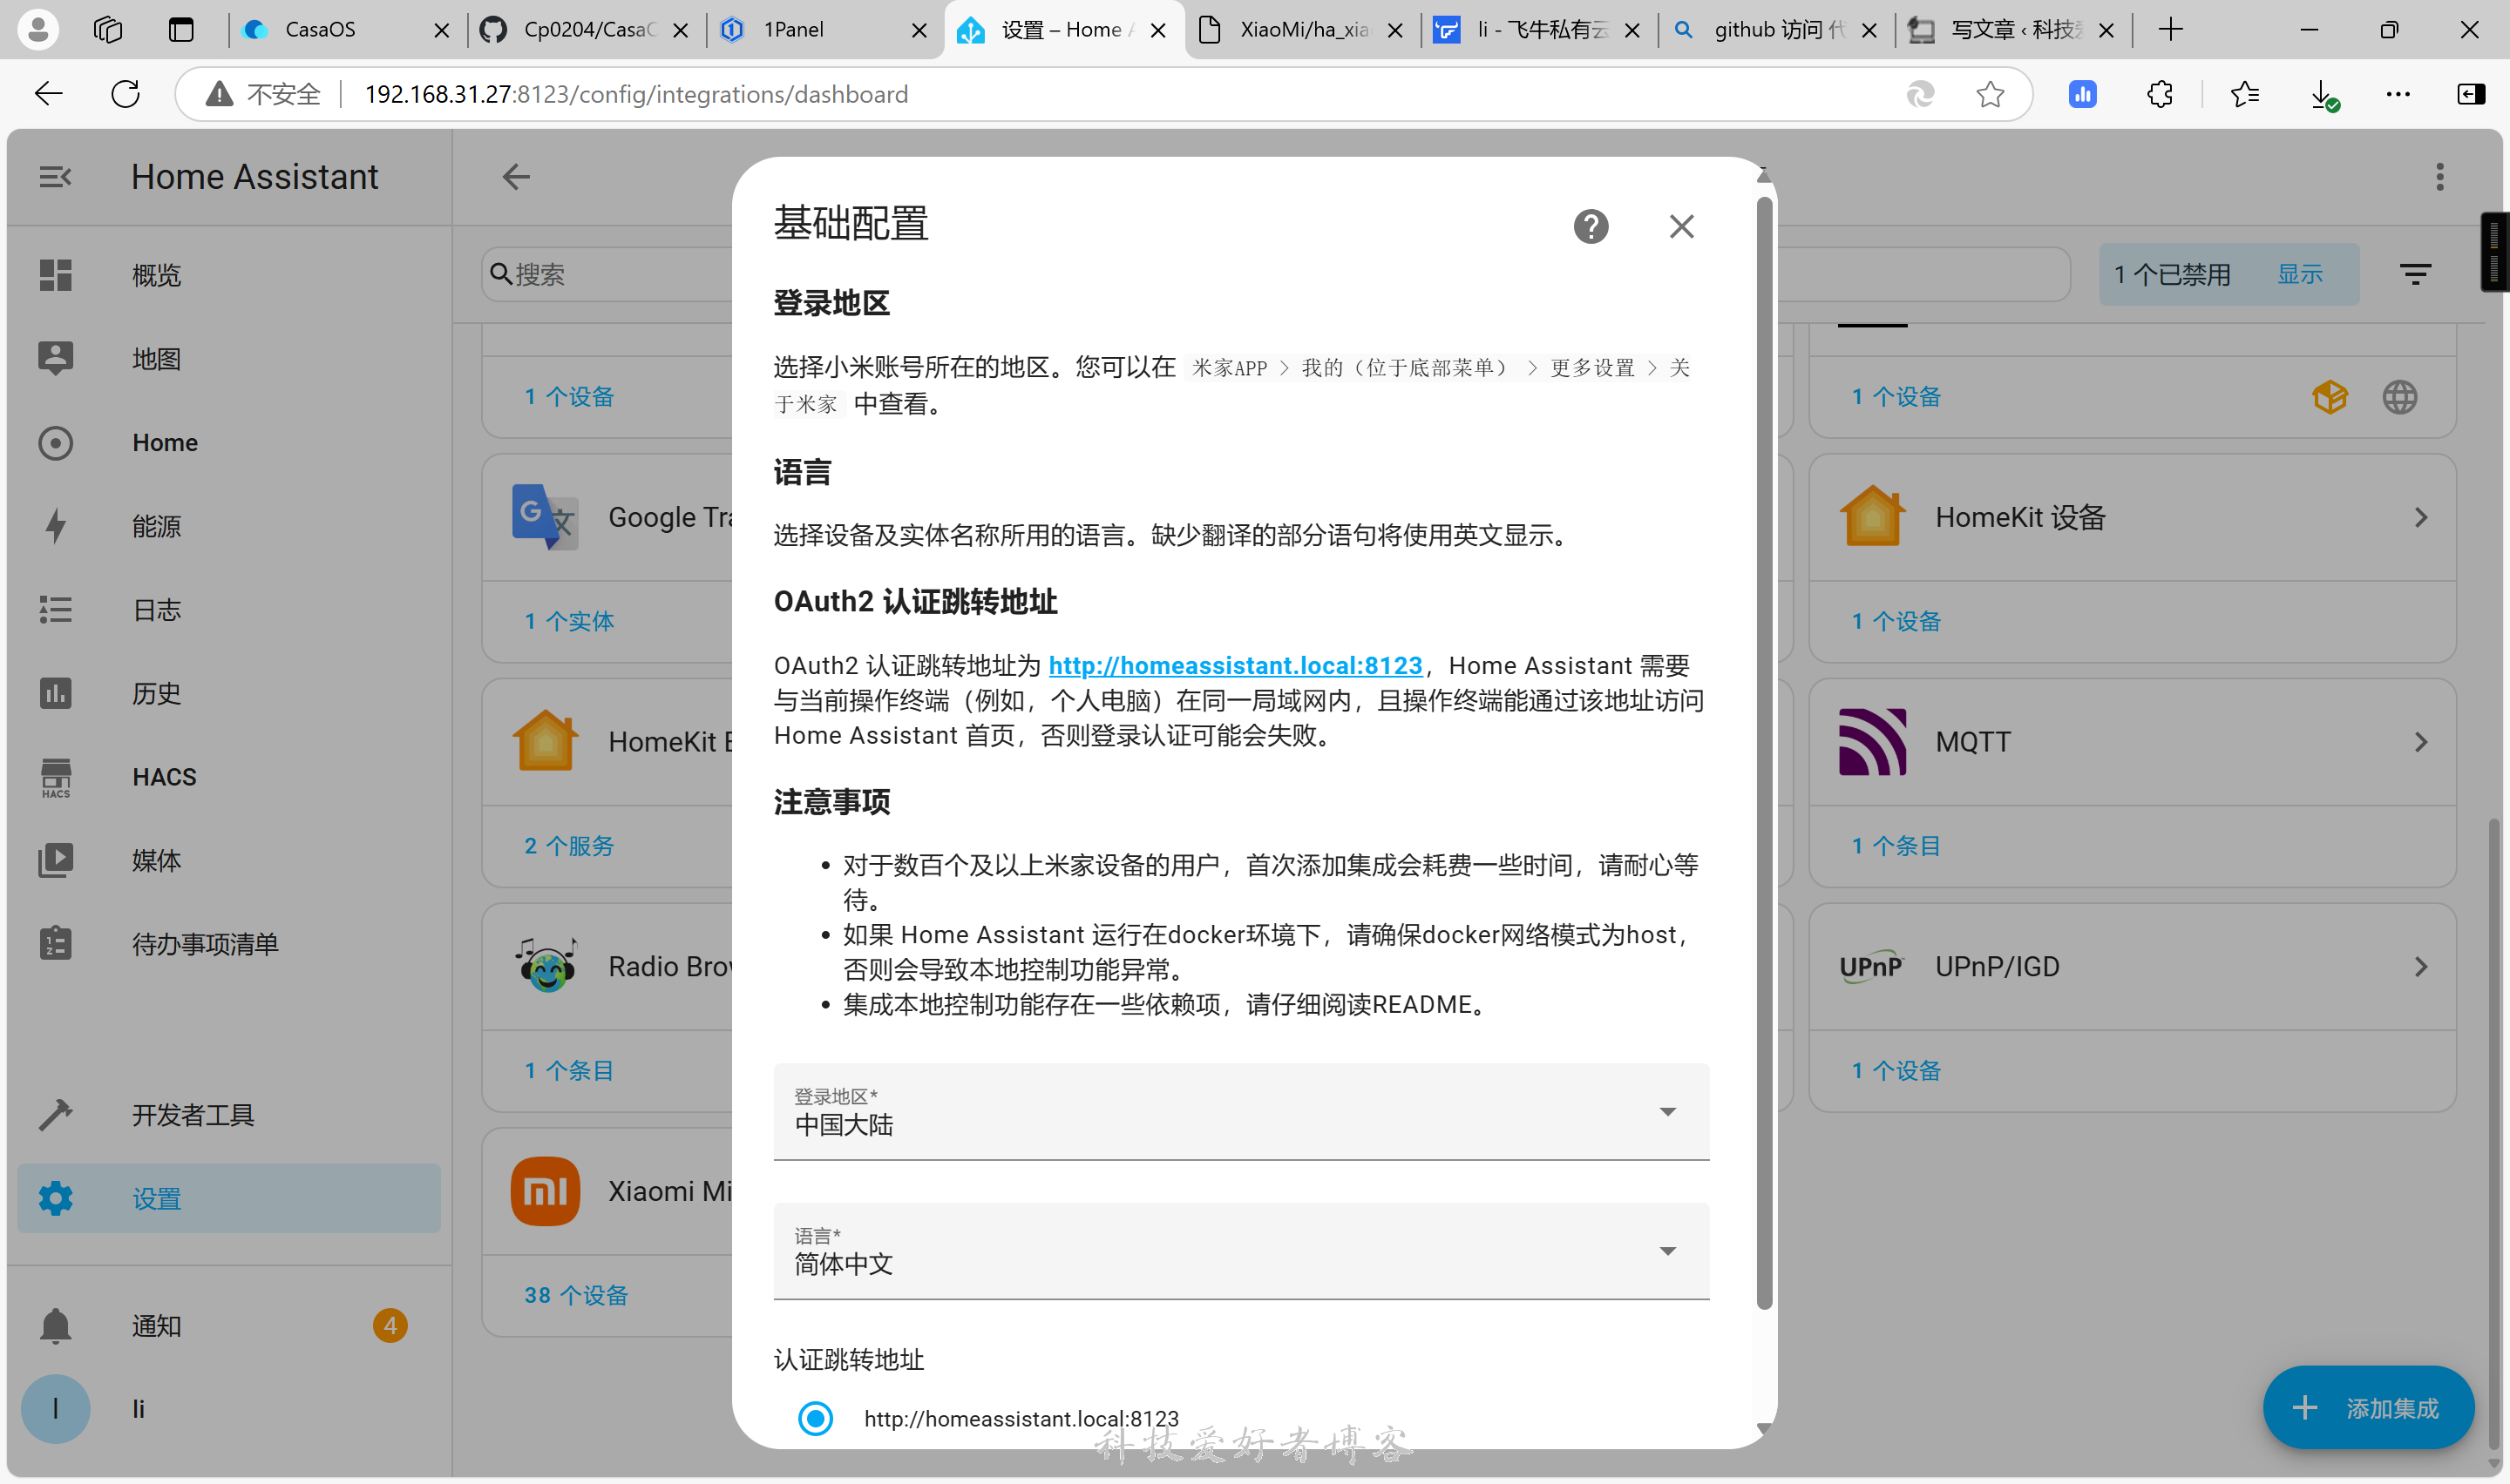Open browser favorites list icon
The image size is (2510, 1484).
[2244, 94]
